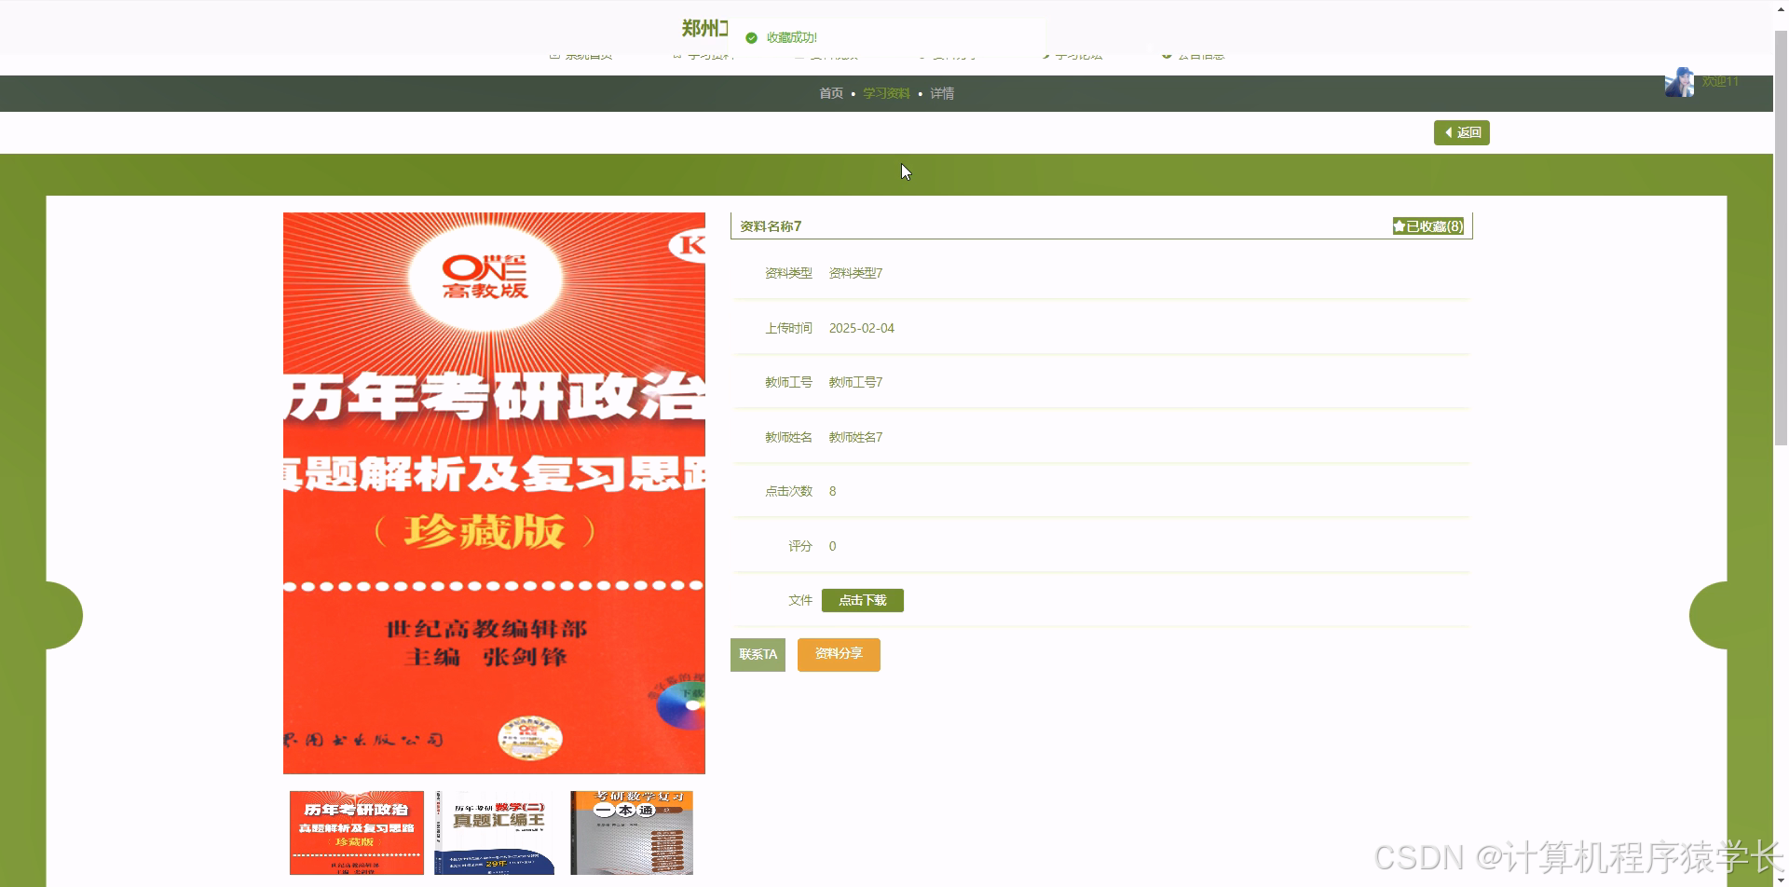Click the star icon on 已收藏(8) button
The image size is (1789, 887).
tap(1398, 225)
